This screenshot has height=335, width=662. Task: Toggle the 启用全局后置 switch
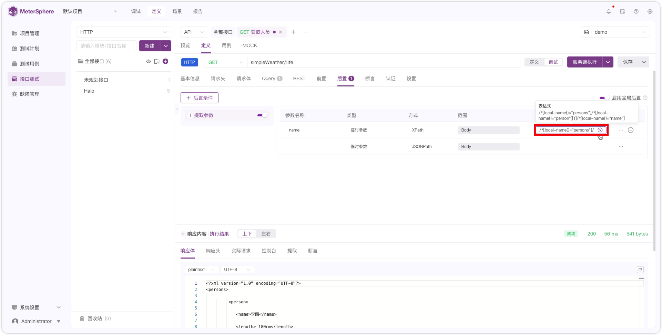click(604, 98)
